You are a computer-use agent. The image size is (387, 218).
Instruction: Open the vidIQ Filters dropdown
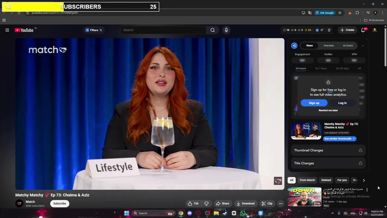[94, 30]
